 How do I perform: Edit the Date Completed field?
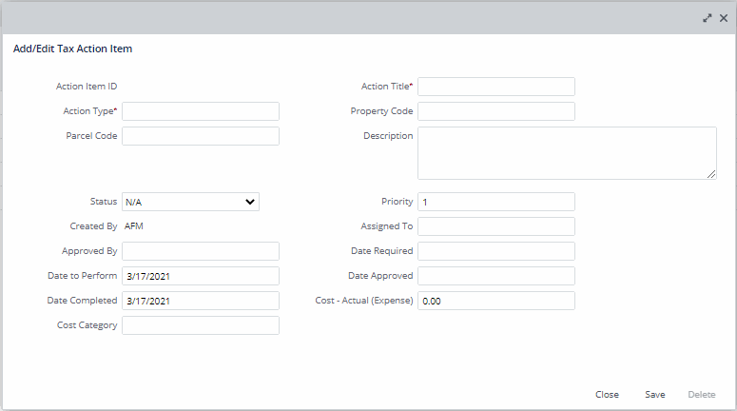201,301
